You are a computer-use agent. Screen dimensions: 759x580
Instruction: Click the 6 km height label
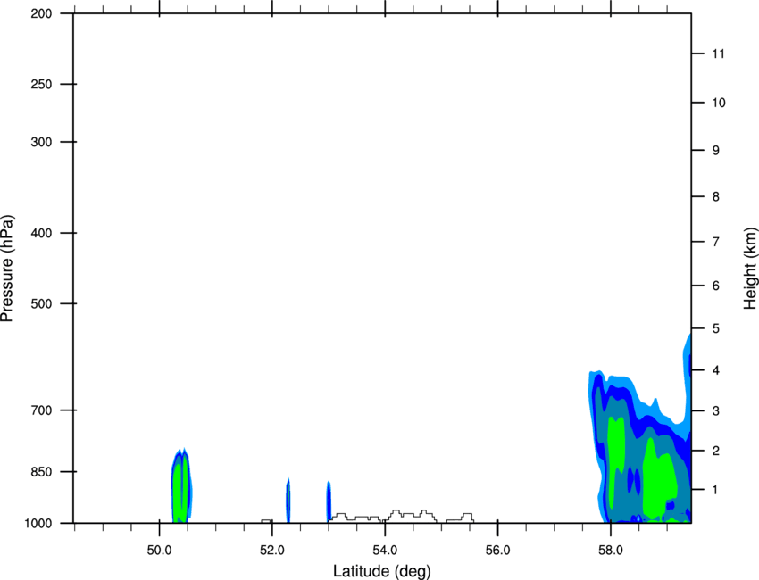(x=716, y=286)
